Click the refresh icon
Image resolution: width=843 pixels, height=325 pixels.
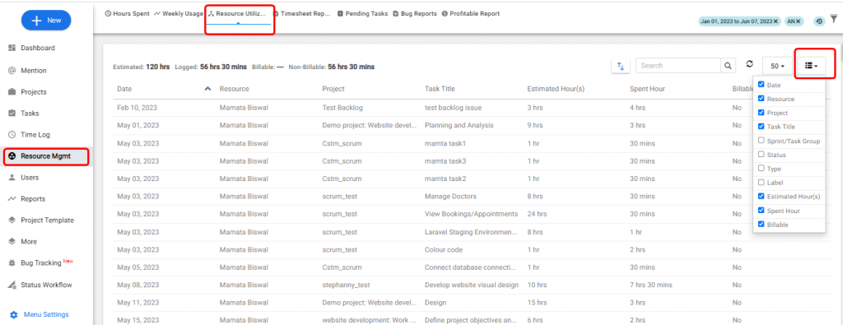click(x=749, y=64)
